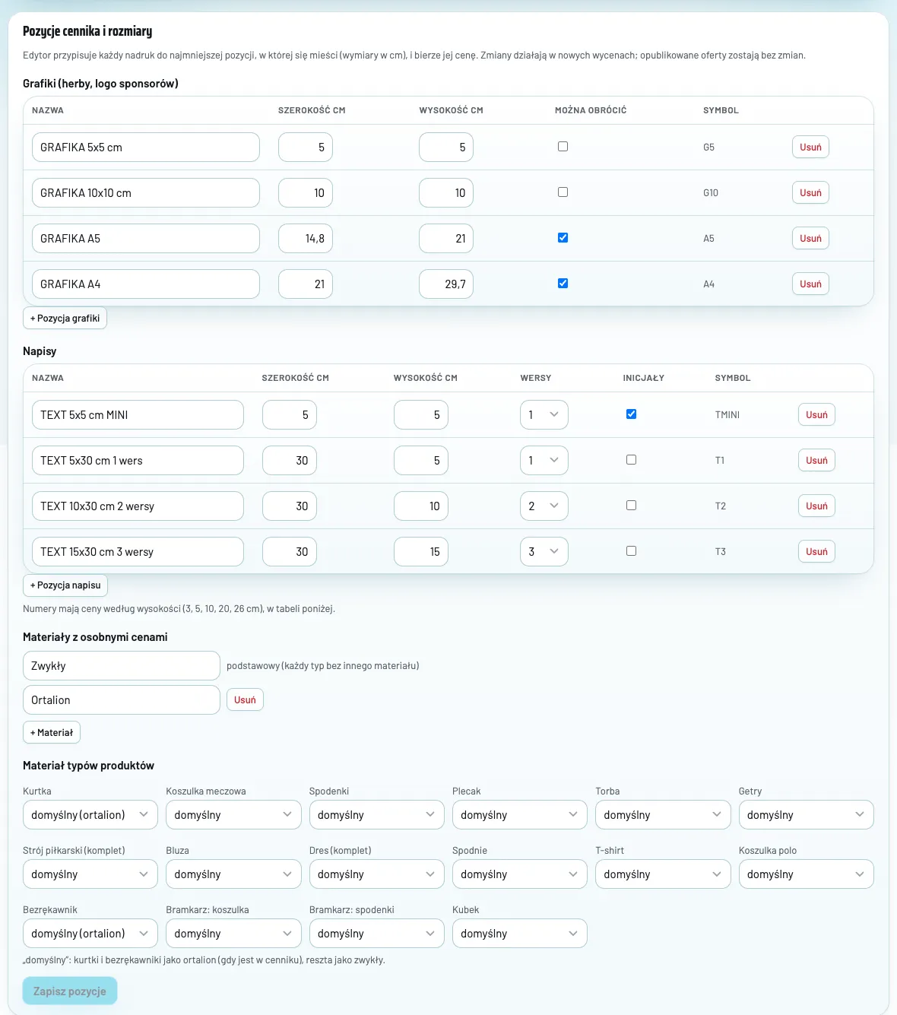Open the Getry material dropdown
This screenshot has height=1015, width=897.
pos(807,815)
